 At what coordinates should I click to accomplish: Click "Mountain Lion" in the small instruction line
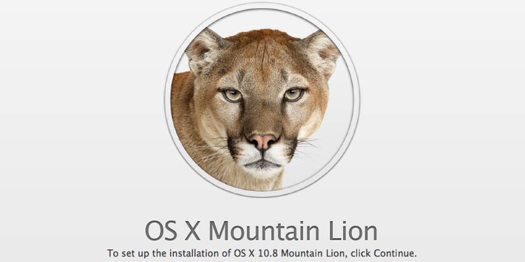tap(308, 253)
